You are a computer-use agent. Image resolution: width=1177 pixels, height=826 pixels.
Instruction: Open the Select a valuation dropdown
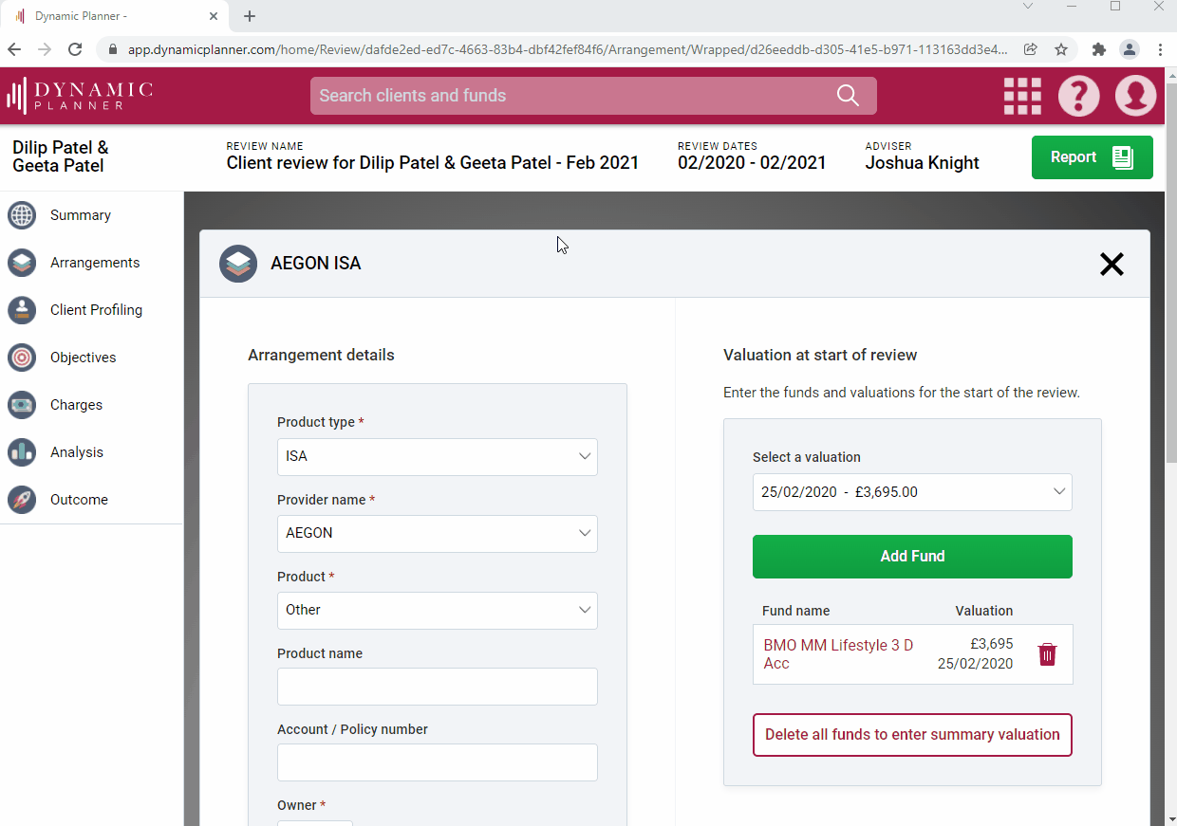912,492
